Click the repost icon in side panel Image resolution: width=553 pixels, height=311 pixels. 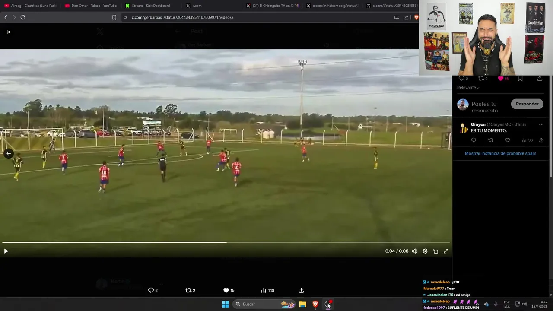tap(481, 79)
